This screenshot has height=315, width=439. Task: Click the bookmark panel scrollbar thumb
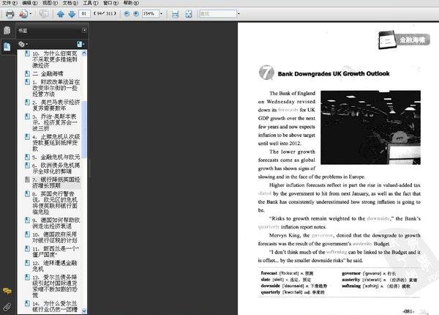point(84,130)
